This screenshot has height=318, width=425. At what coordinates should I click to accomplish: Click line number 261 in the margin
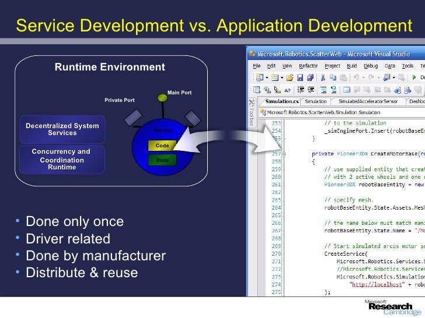tap(276, 185)
